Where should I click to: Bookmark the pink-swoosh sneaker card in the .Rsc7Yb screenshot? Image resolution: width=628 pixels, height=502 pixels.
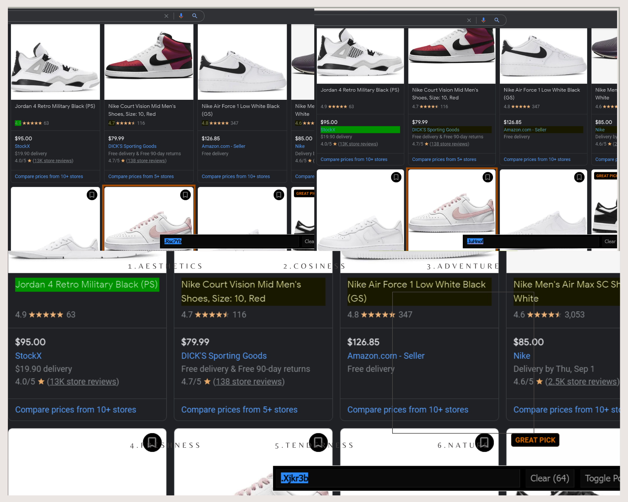coord(185,195)
